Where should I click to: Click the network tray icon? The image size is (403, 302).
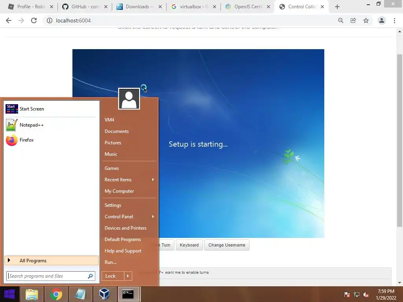click(357, 295)
